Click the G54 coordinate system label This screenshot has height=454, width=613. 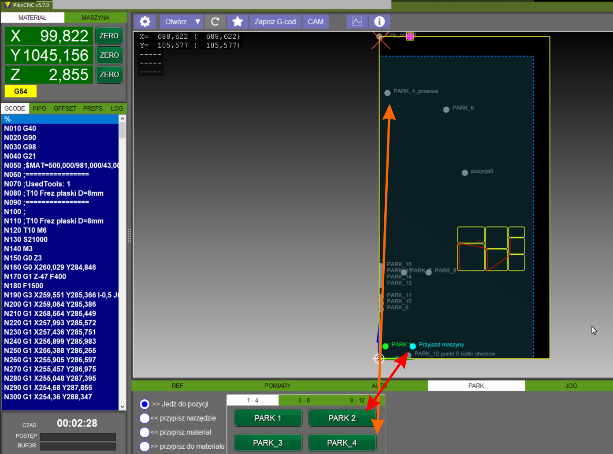21,91
